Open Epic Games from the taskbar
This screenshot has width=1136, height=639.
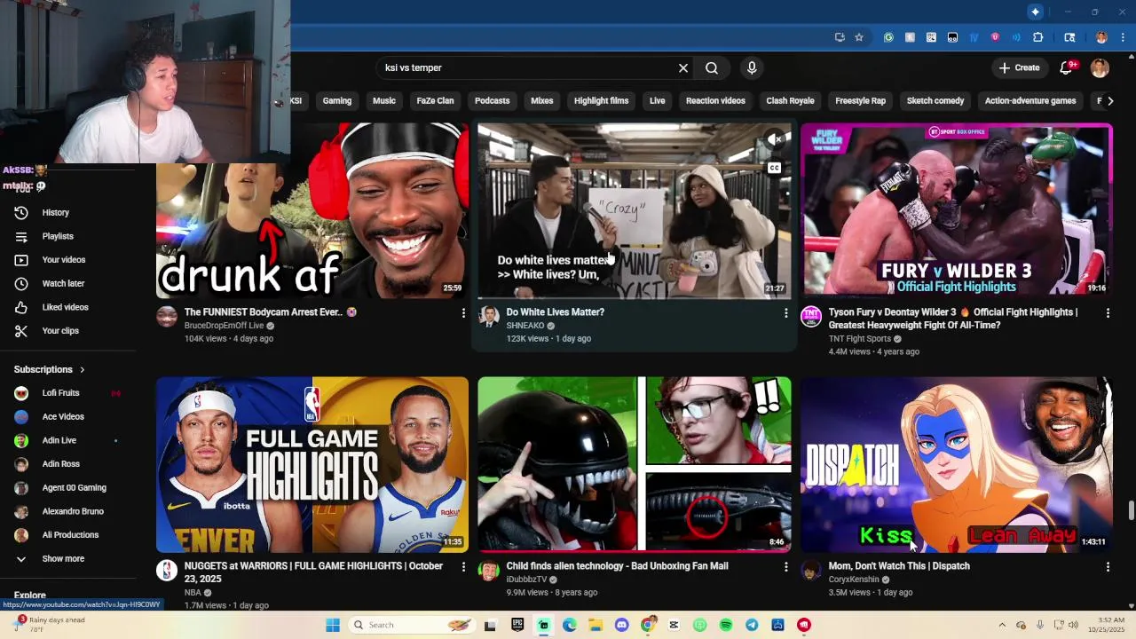click(517, 625)
